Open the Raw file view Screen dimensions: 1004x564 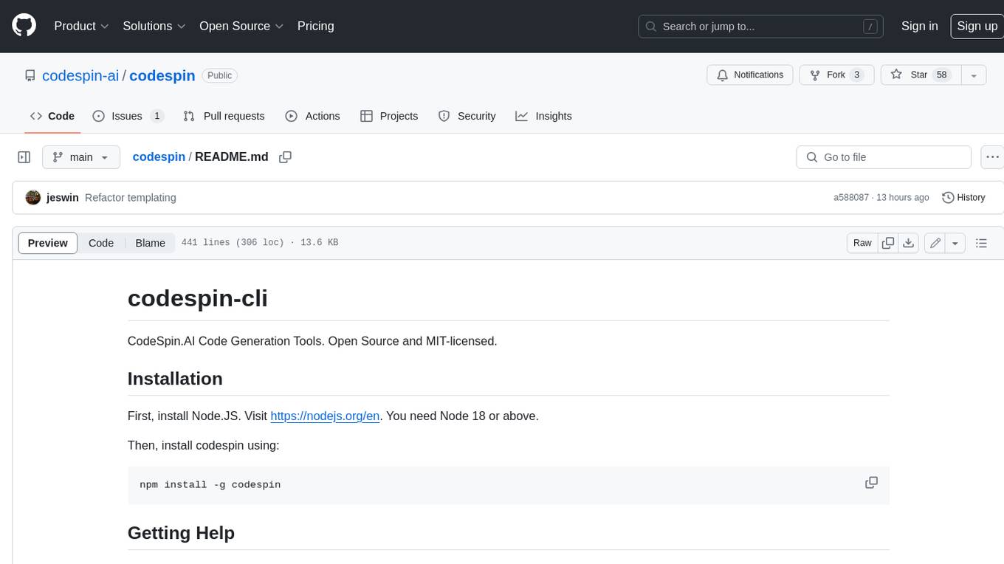pyautogui.click(x=862, y=243)
